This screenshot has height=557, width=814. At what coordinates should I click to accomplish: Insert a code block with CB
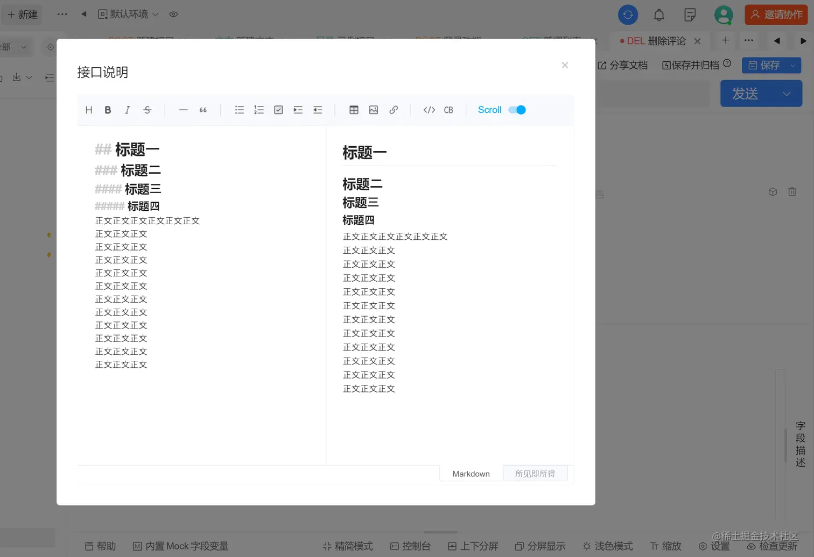pyautogui.click(x=448, y=110)
